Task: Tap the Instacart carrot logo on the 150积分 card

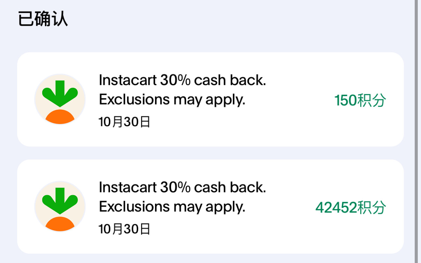Action: pyautogui.click(x=60, y=99)
